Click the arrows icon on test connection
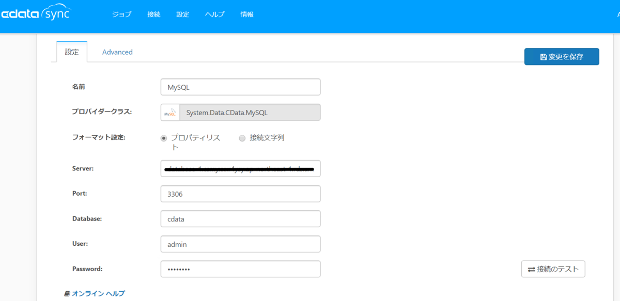 (531, 269)
